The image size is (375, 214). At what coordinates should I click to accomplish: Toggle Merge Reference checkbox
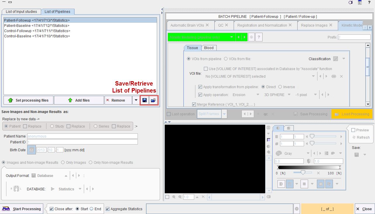click(194, 104)
